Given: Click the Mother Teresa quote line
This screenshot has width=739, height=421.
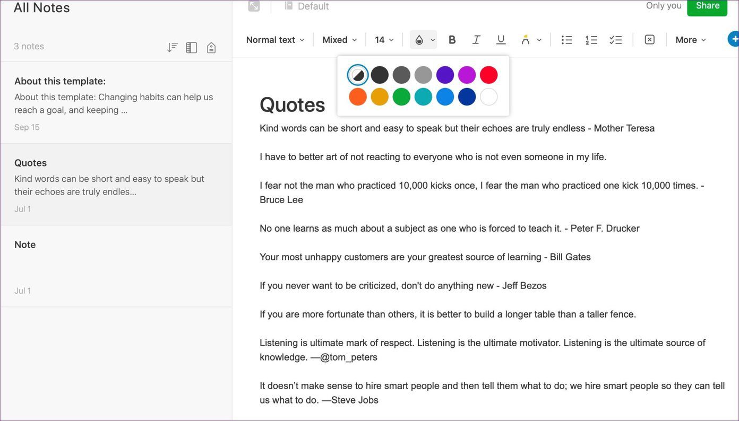Looking at the screenshot, I should pos(457,128).
